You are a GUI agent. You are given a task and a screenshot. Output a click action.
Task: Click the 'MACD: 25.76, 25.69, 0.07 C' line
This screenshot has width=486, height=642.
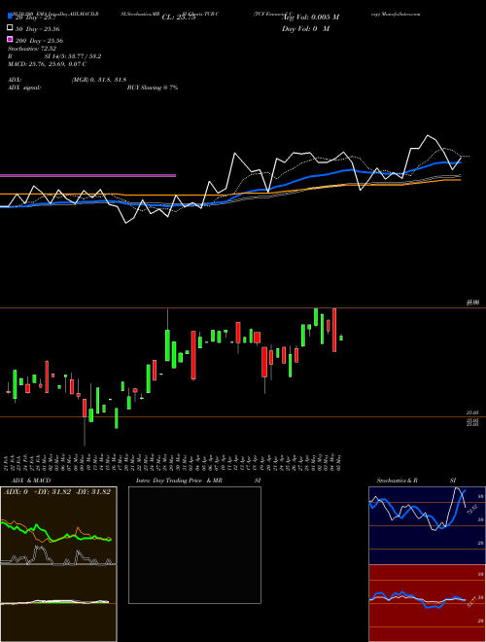tap(48, 64)
